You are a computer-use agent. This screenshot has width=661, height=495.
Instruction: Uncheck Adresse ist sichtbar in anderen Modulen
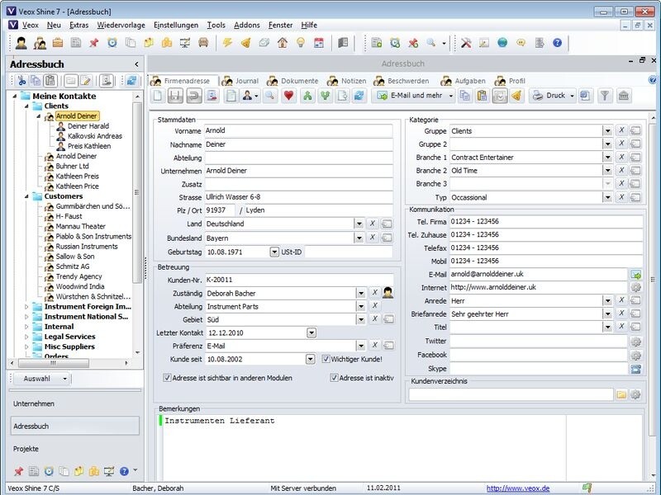coord(168,378)
